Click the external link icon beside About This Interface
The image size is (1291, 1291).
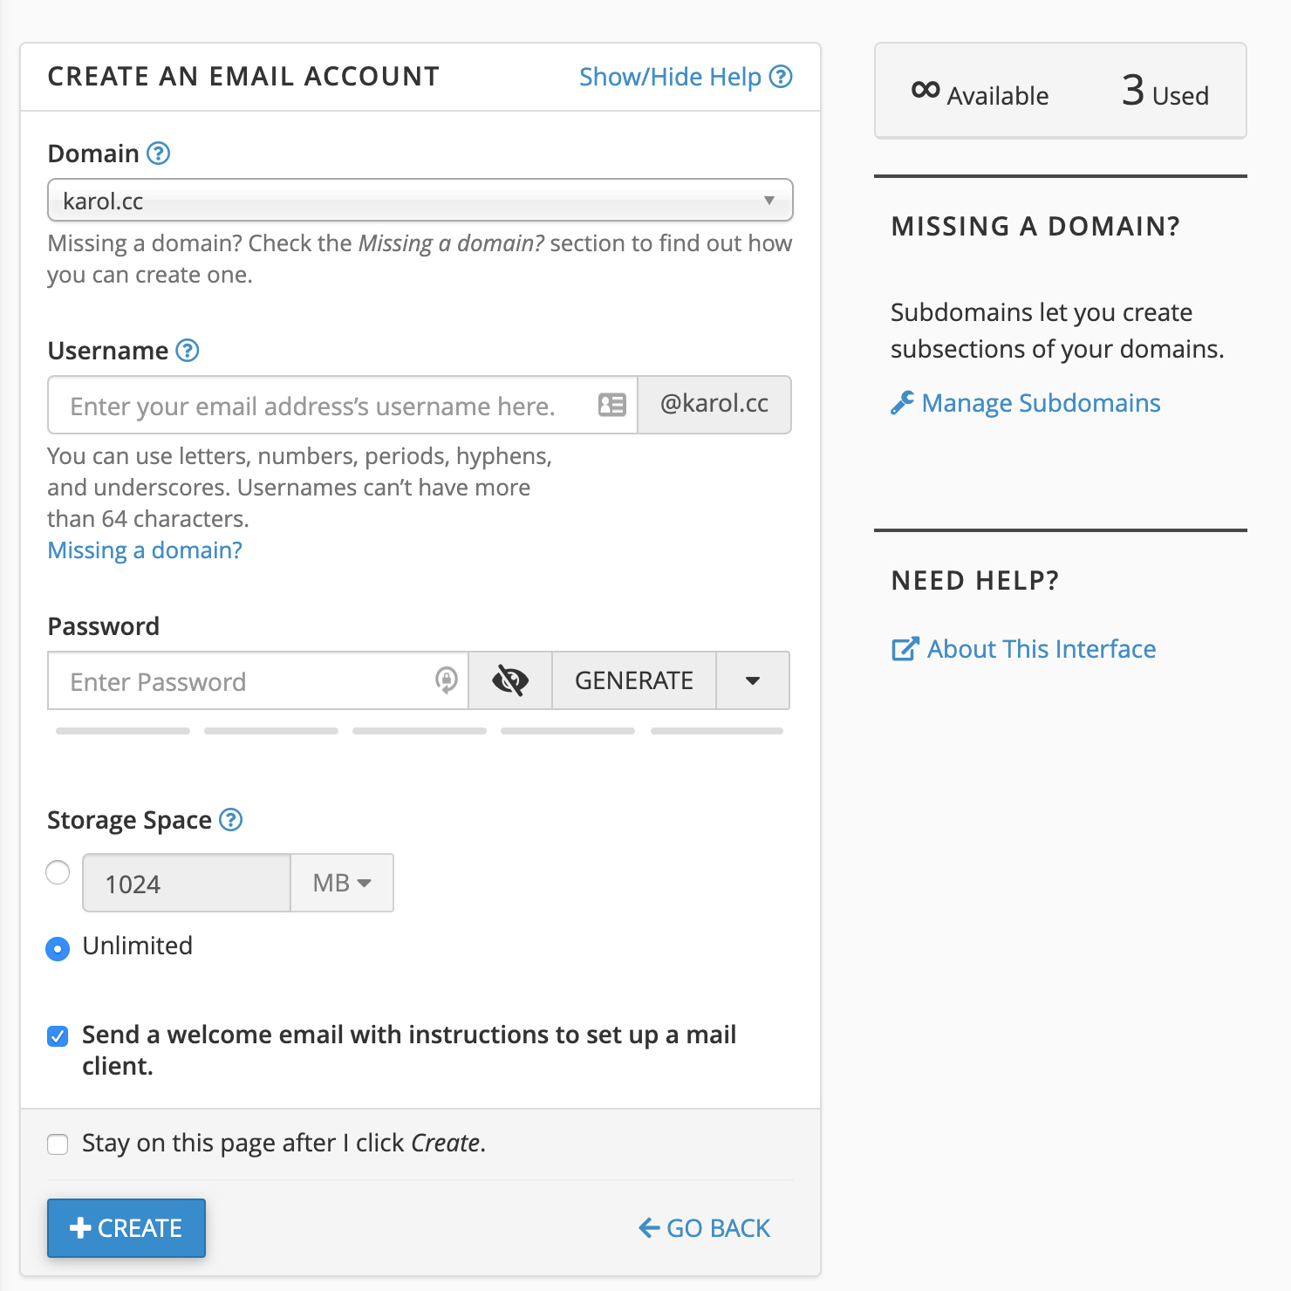[903, 648]
